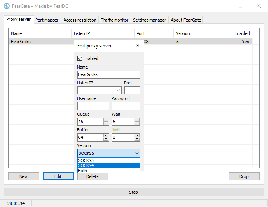Click the Name field containing FearSocks
This screenshot has width=268, height=207.
pos(109,74)
